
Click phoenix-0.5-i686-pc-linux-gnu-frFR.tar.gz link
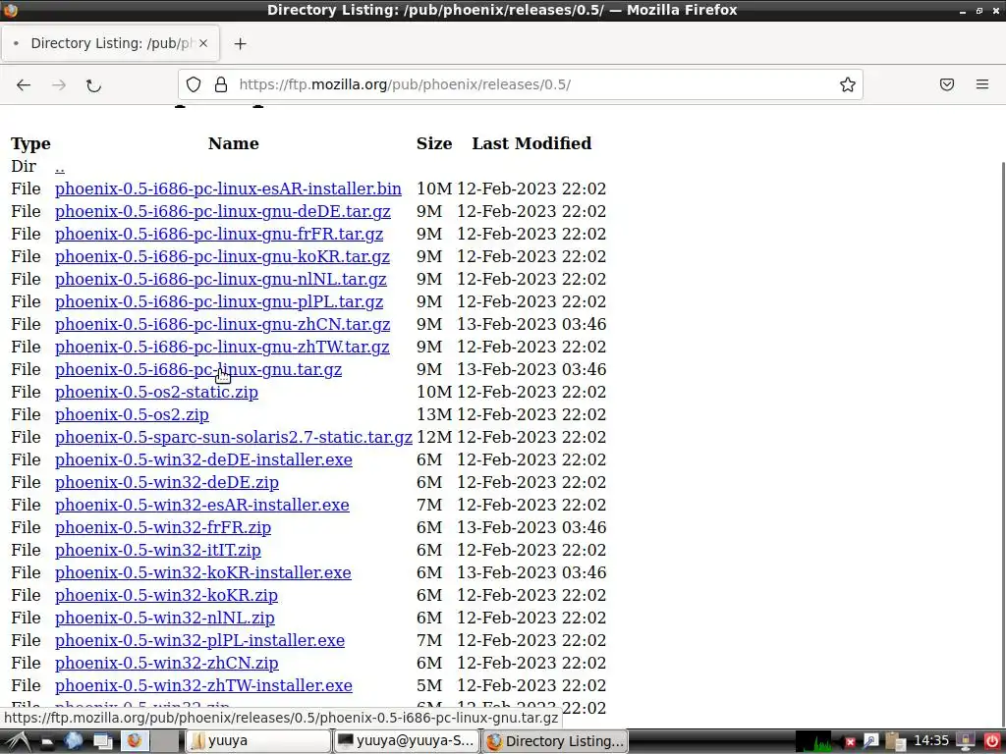pos(219,234)
